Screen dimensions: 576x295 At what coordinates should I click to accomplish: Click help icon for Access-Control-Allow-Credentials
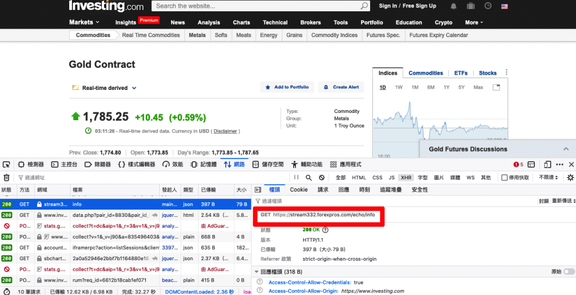coord(260,282)
